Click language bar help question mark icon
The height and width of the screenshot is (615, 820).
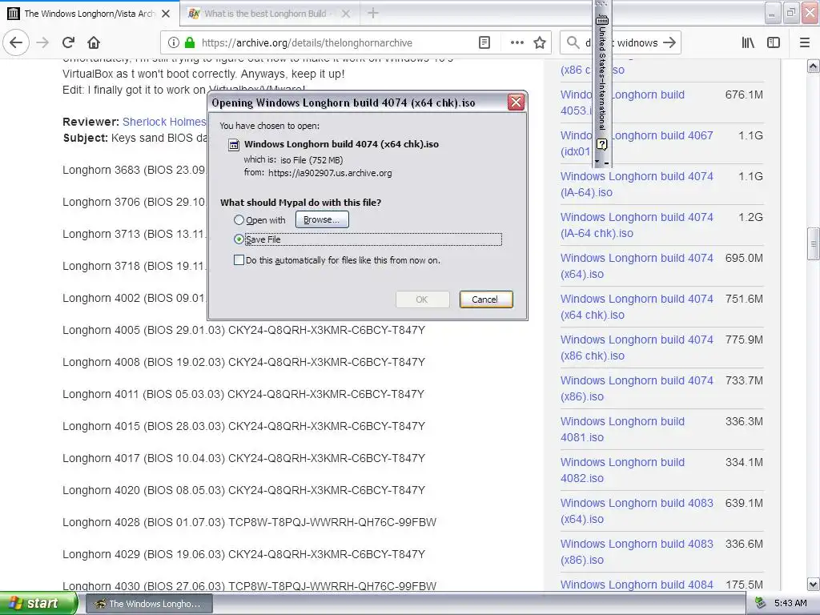602,144
